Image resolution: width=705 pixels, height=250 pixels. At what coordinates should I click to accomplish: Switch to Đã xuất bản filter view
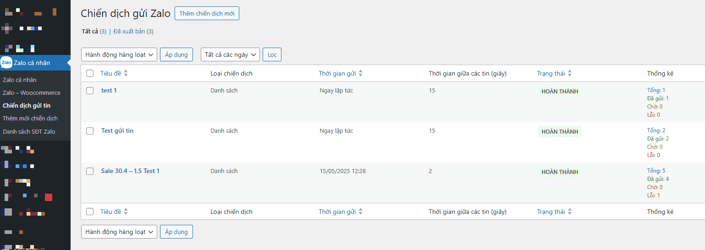coord(129,32)
